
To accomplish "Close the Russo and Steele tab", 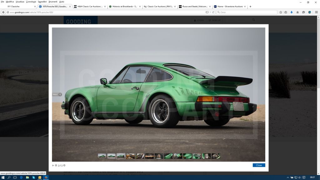I will point(210,7).
